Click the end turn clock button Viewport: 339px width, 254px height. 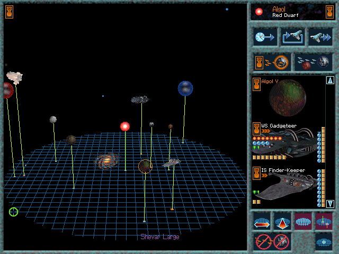(265, 37)
